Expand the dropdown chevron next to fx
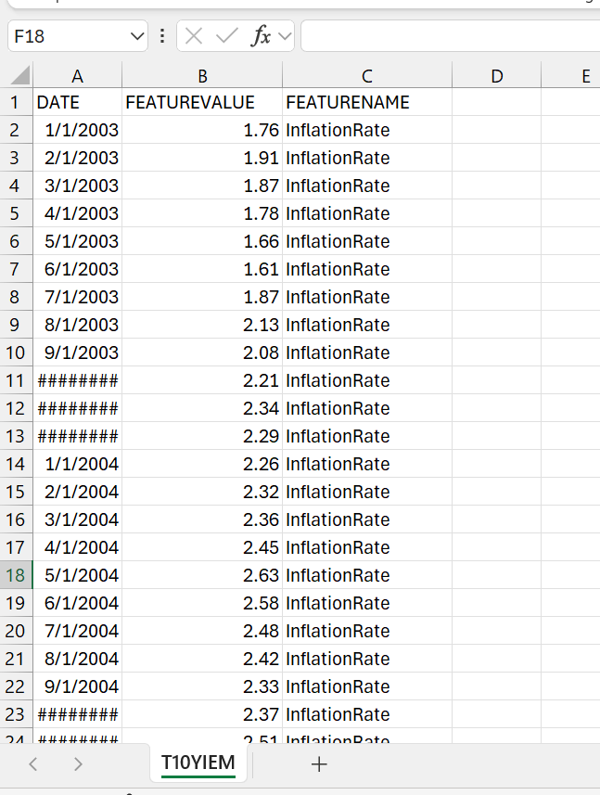This screenshot has height=795, width=600. point(284,36)
